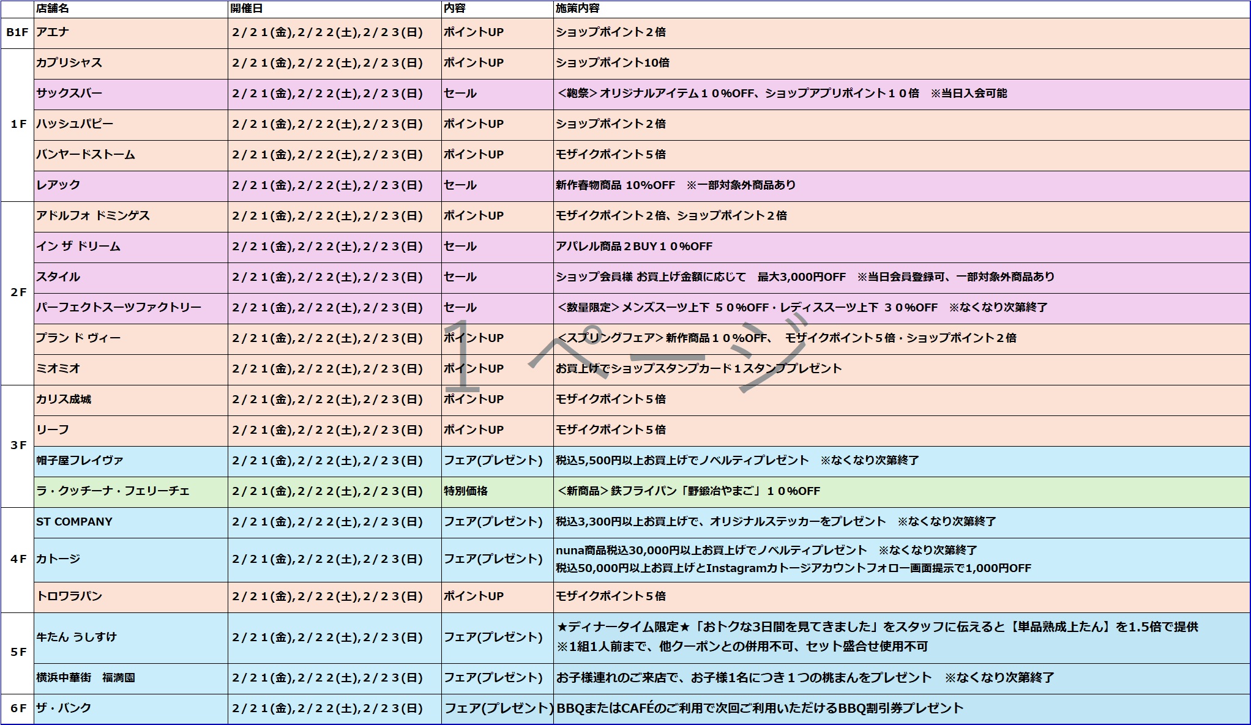Image resolution: width=1251 pixels, height=725 pixels.
Task: Select カトージ row フェア(プレゼント) cell
Action: 498,560
